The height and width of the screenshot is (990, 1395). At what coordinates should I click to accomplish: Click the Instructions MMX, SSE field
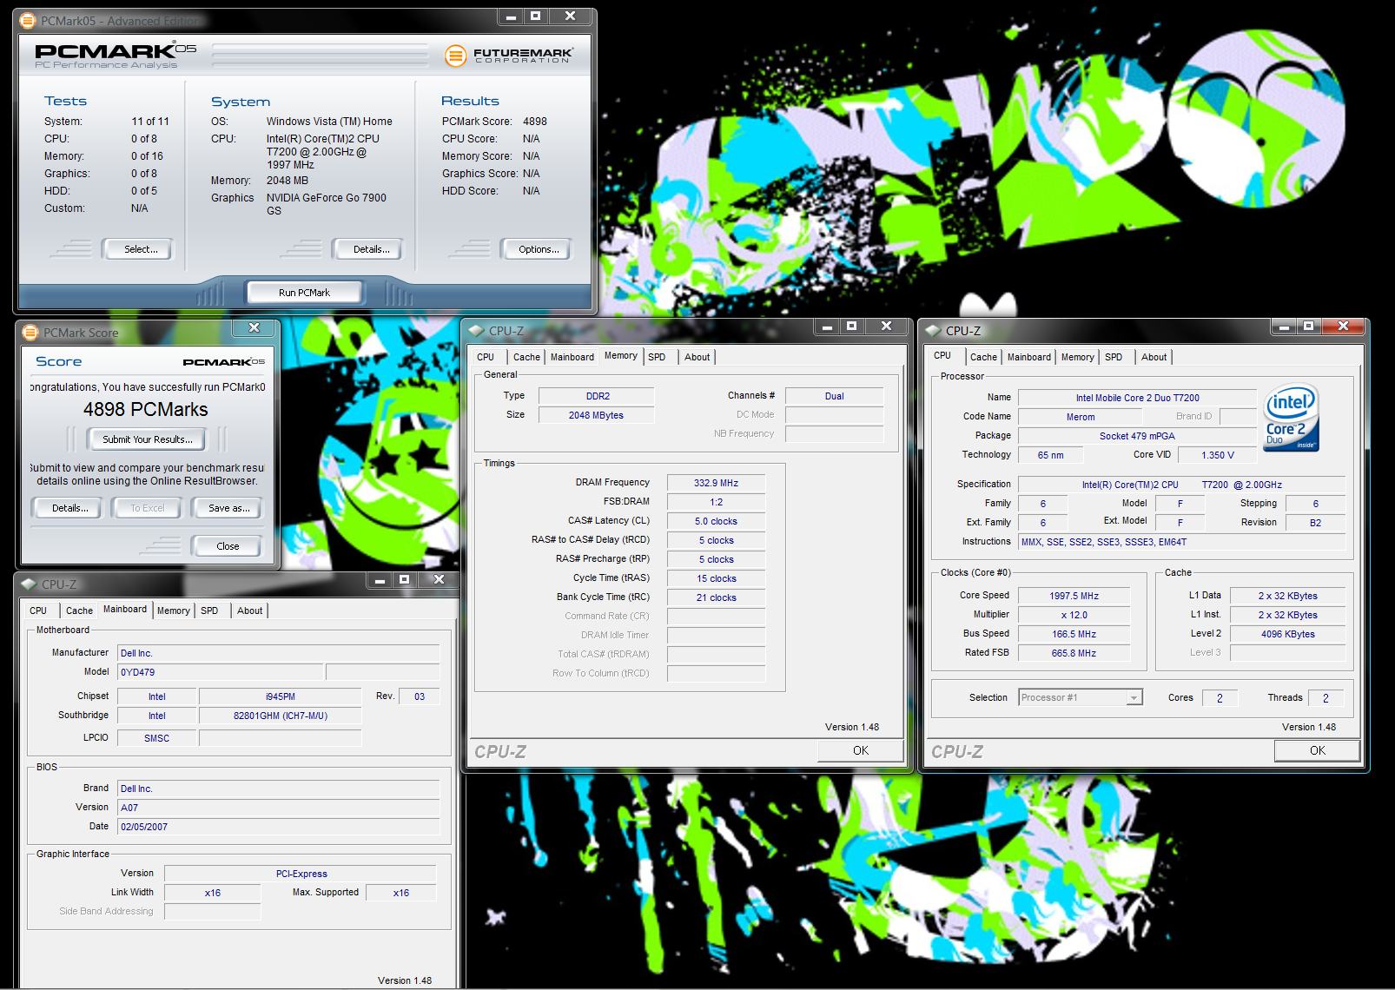point(1181,542)
